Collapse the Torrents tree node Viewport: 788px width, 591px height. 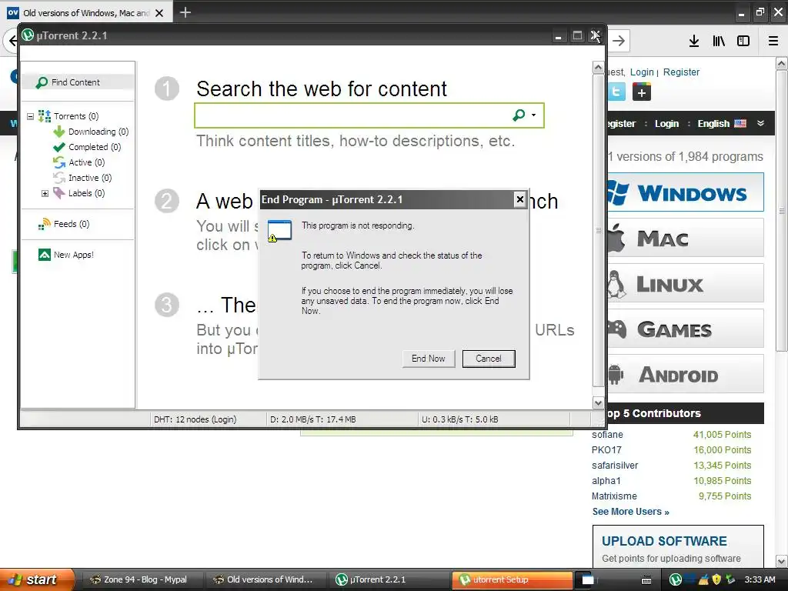point(30,116)
